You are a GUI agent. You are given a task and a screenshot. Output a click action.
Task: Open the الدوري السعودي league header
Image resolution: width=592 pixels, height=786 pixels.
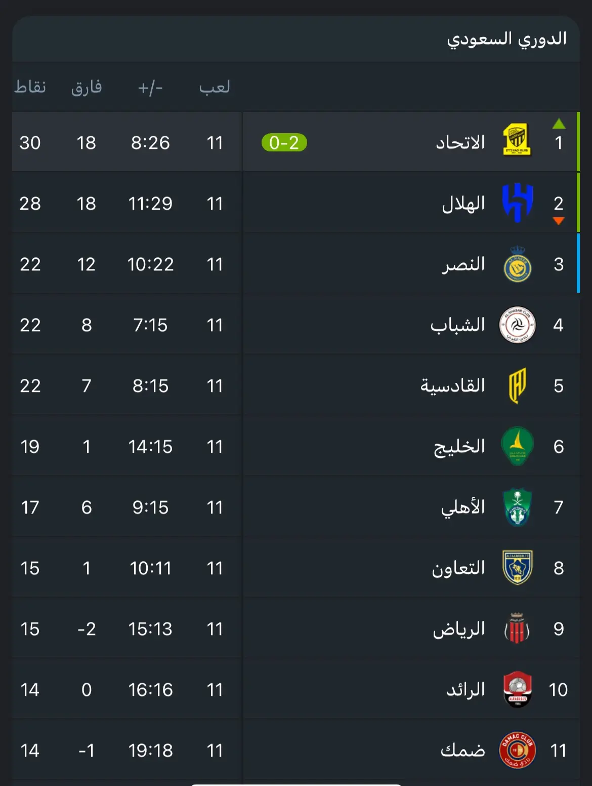(x=506, y=39)
